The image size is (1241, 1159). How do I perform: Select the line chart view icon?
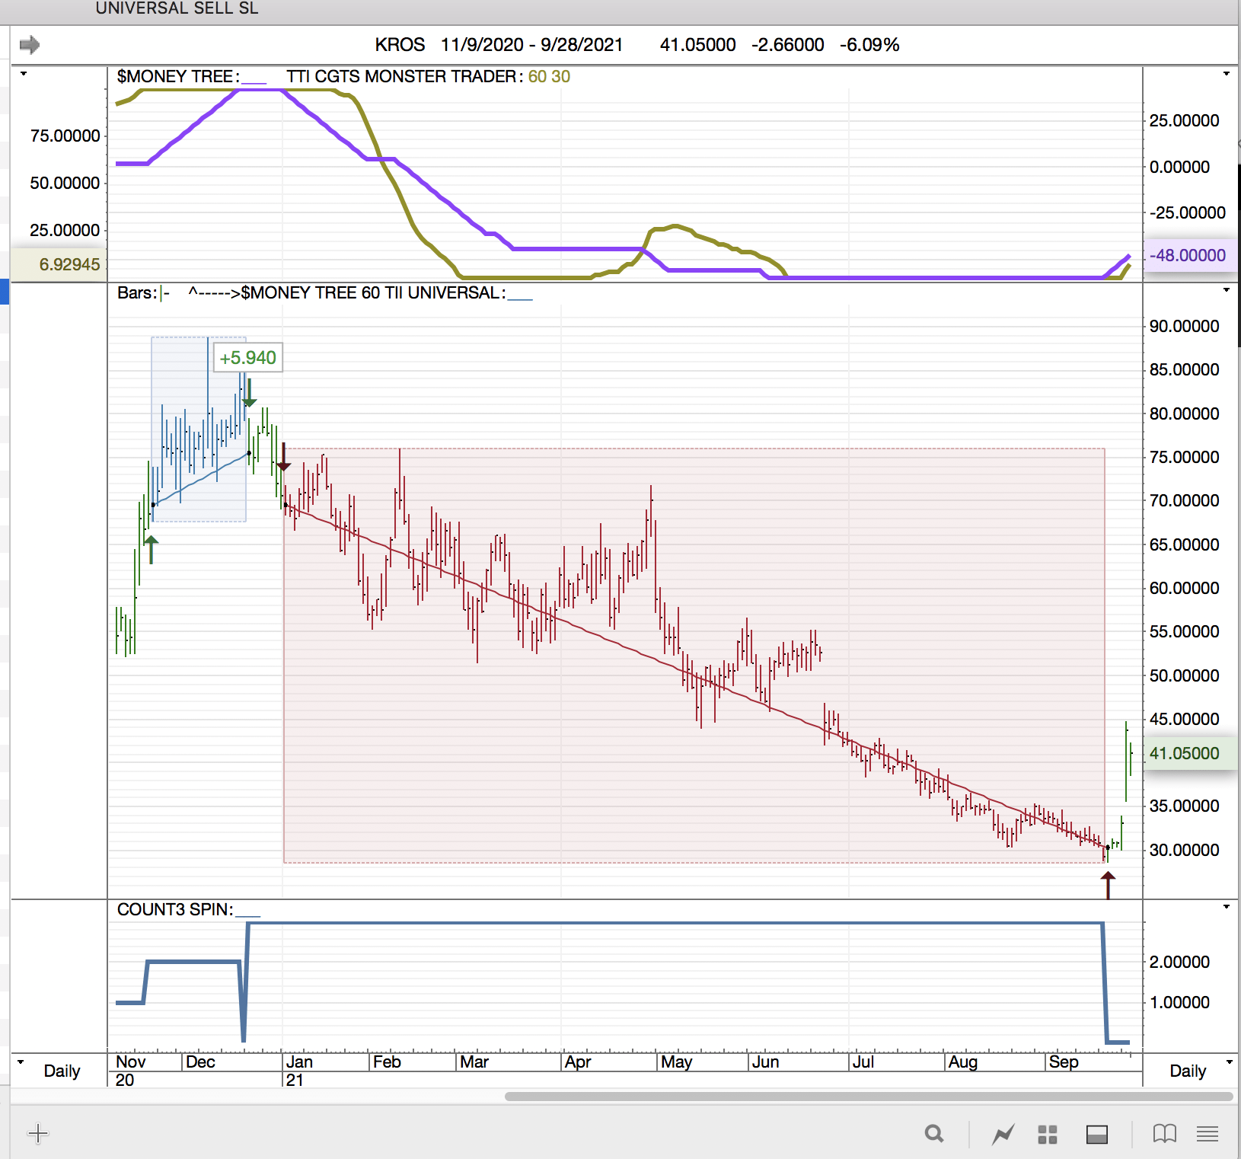pyautogui.click(x=1003, y=1135)
